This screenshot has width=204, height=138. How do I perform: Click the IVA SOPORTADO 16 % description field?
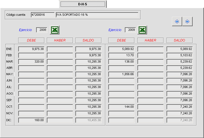click(97, 15)
